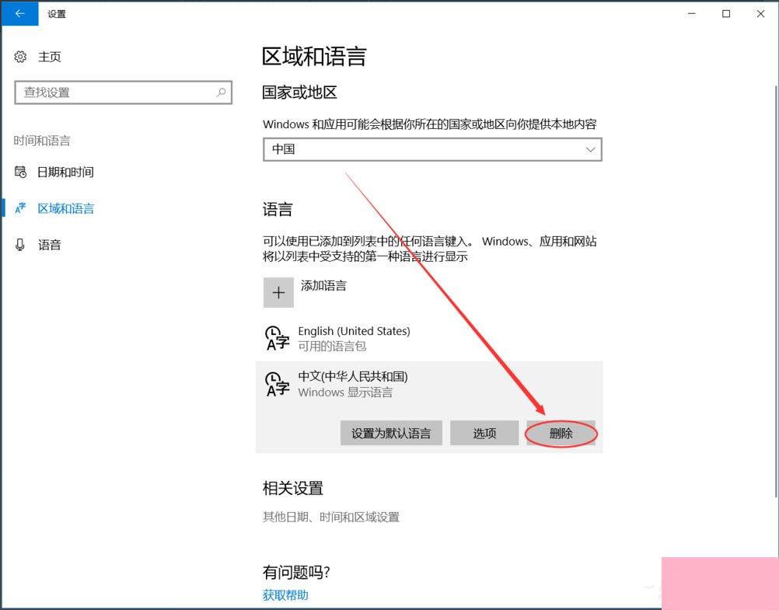Click the plus icon to add language

pos(278,293)
